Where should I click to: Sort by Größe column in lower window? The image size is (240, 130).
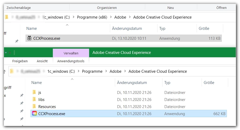click(x=209, y=82)
